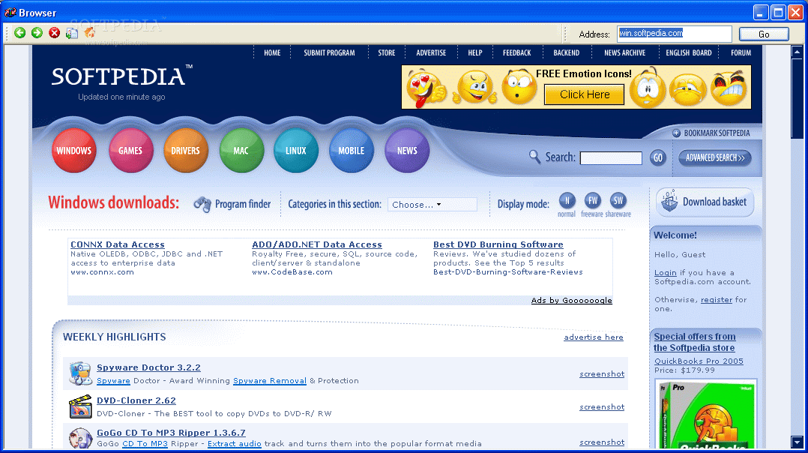Click the Spyware Doctor program icon
Viewport: 808px width, 453px height.
[x=80, y=373]
